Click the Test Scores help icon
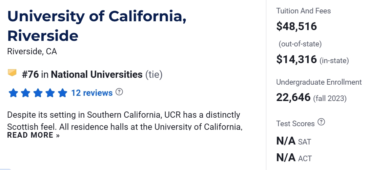368x170 pixels. [321, 122]
